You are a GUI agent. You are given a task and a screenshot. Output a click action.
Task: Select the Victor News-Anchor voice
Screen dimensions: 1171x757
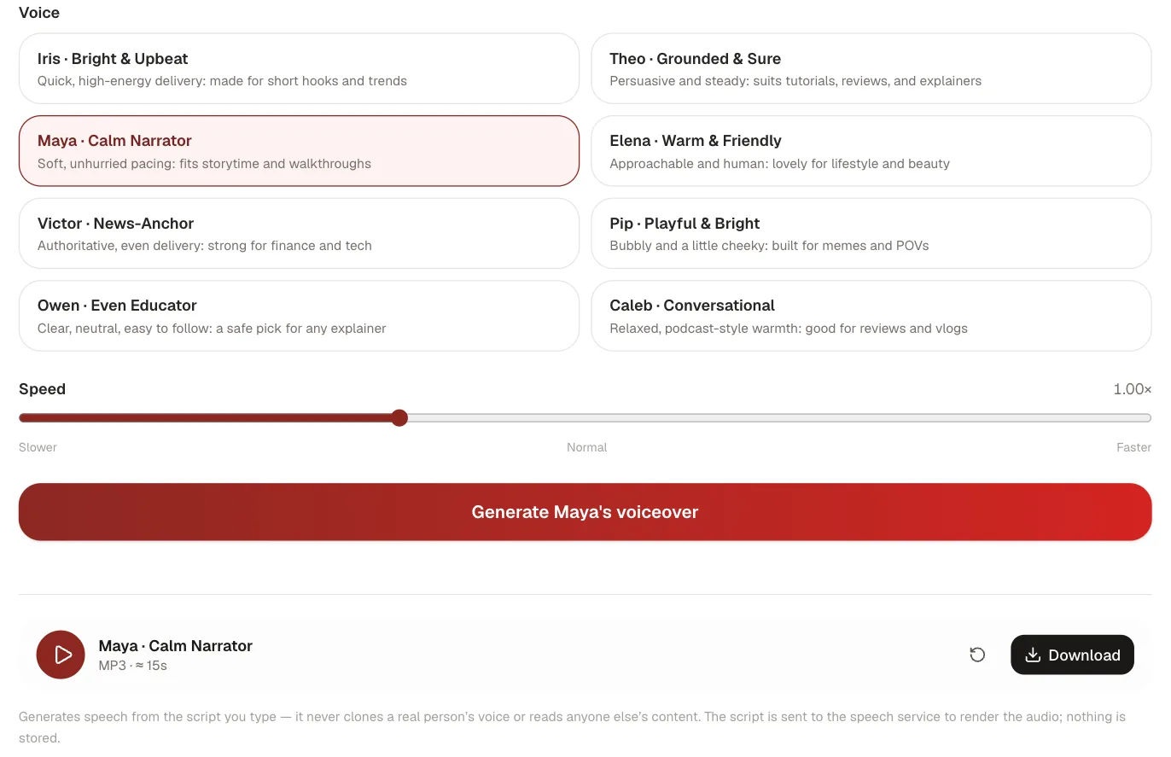tap(299, 234)
